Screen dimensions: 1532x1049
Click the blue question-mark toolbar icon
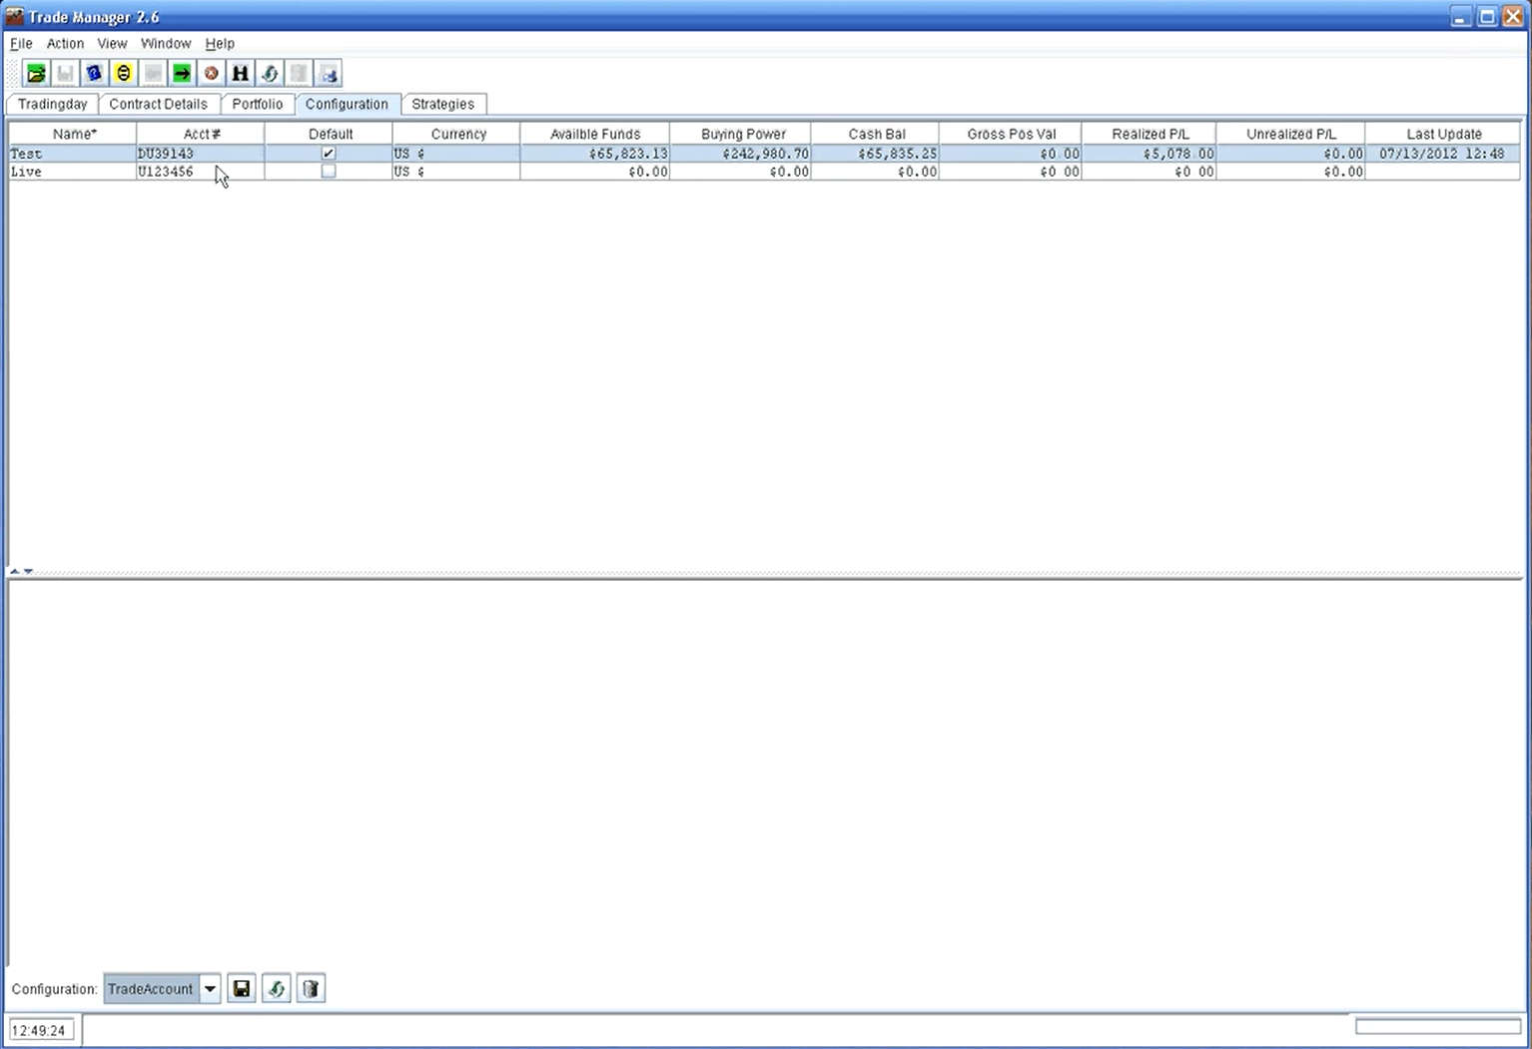point(94,74)
